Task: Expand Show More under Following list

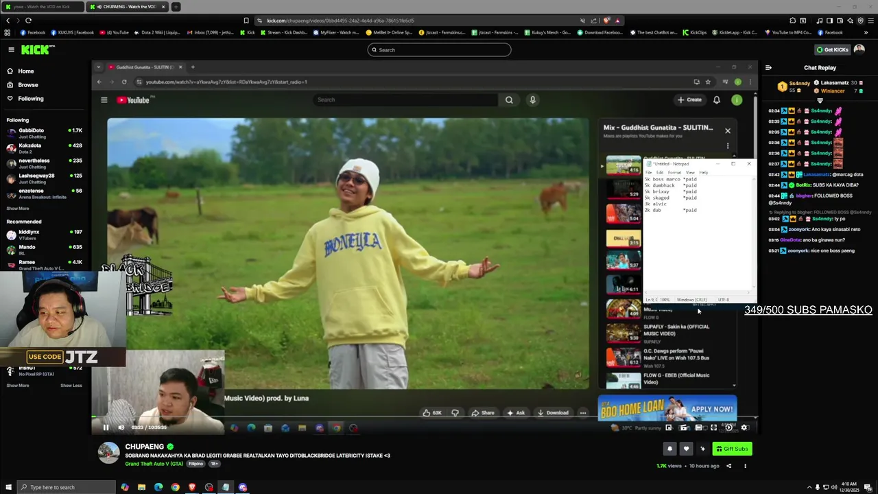Action: coord(18,209)
